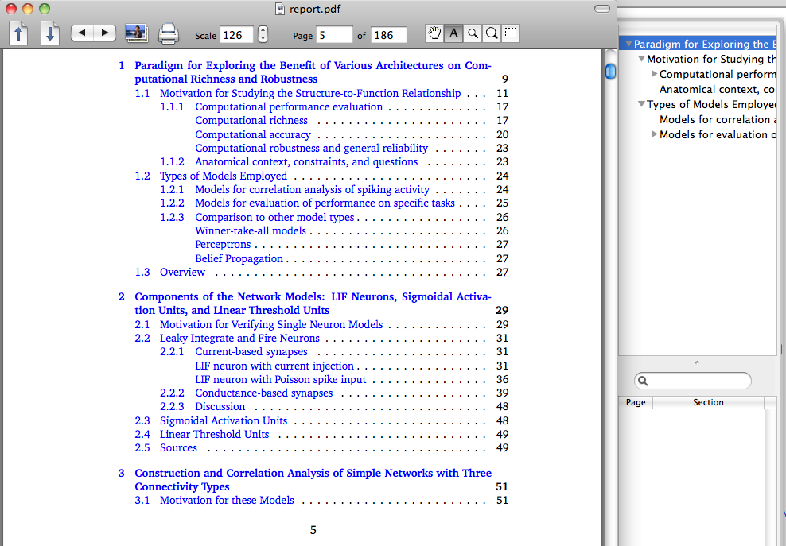Screen dimensions: 786x546
Task: Select the small magnifier zoom tool
Action: tap(473, 33)
